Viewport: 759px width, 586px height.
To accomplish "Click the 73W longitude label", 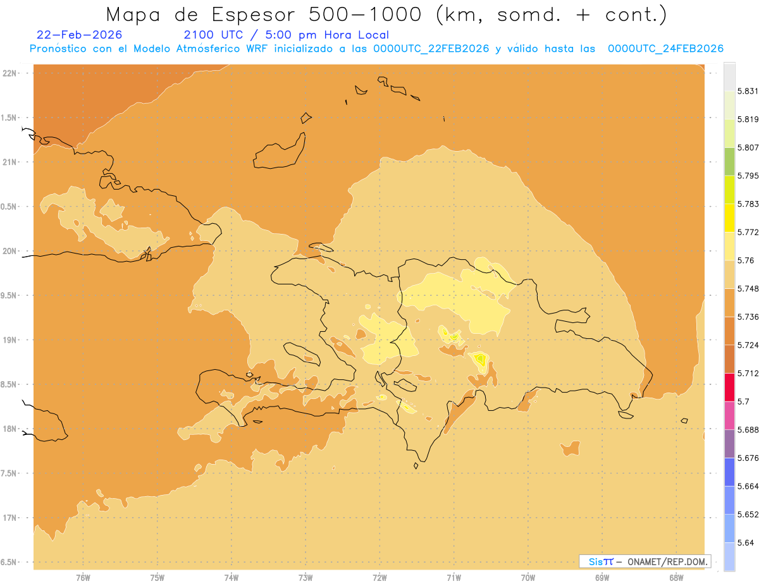I will point(305,578).
